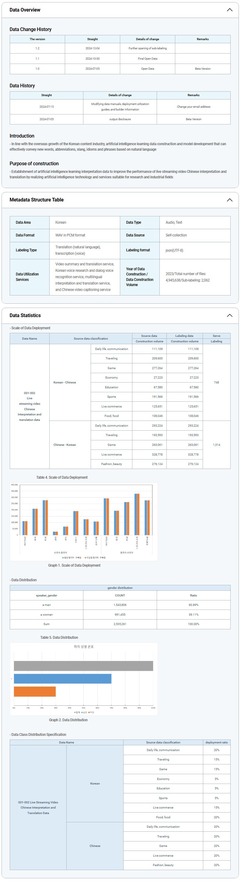Click the speaker_gender column header
241x881 pixels.
[47, 596]
